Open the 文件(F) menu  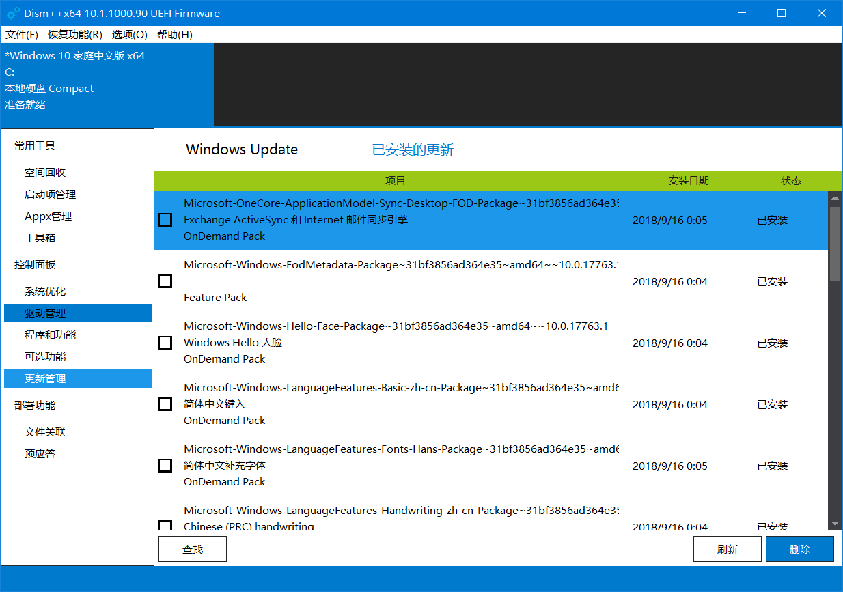(x=22, y=35)
